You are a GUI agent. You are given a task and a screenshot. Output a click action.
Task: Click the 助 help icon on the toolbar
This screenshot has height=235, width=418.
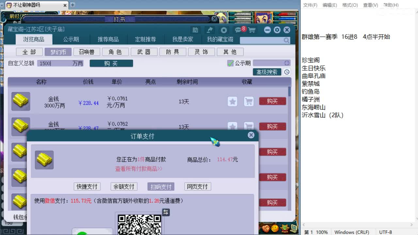(195, 30)
